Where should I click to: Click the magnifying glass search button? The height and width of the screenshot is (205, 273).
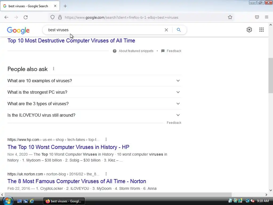[x=179, y=30]
